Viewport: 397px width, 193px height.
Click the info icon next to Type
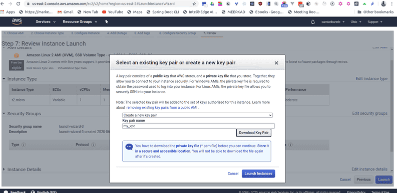pyautogui.click(x=24, y=145)
